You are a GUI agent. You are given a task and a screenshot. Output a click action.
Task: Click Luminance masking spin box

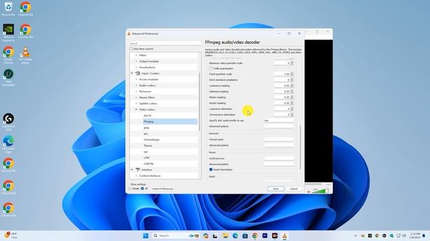pos(284,86)
